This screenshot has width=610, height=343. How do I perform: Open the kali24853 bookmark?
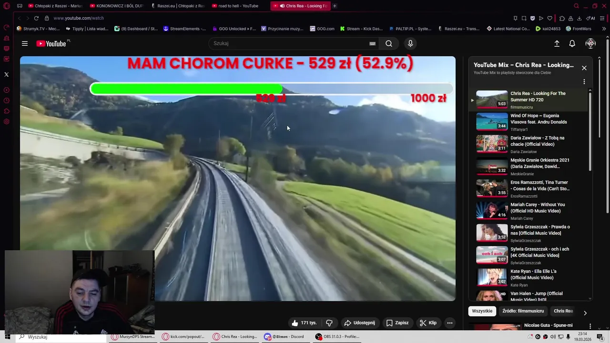[548, 29]
